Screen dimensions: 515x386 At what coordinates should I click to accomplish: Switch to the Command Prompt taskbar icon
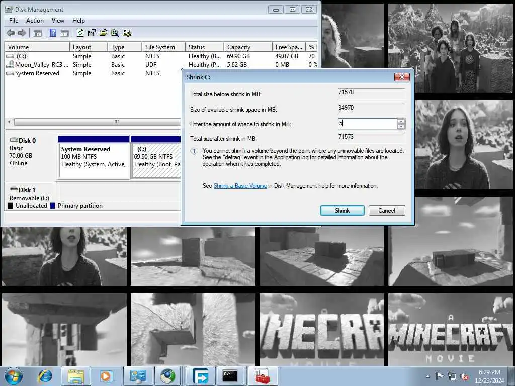point(229,376)
